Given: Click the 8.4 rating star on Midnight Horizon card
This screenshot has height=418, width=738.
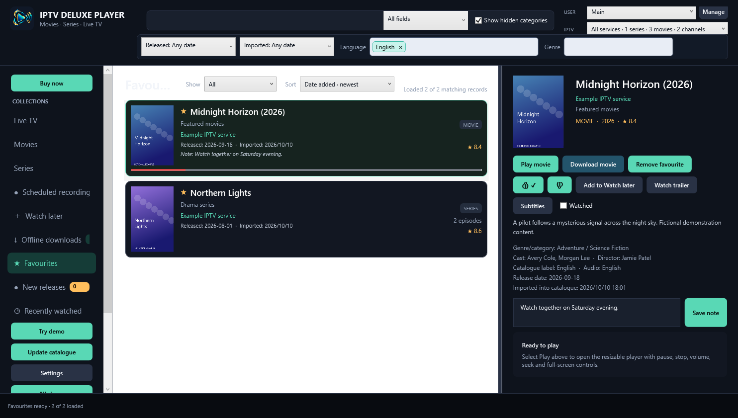Looking at the screenshot, I should click(x=469, y=147).
